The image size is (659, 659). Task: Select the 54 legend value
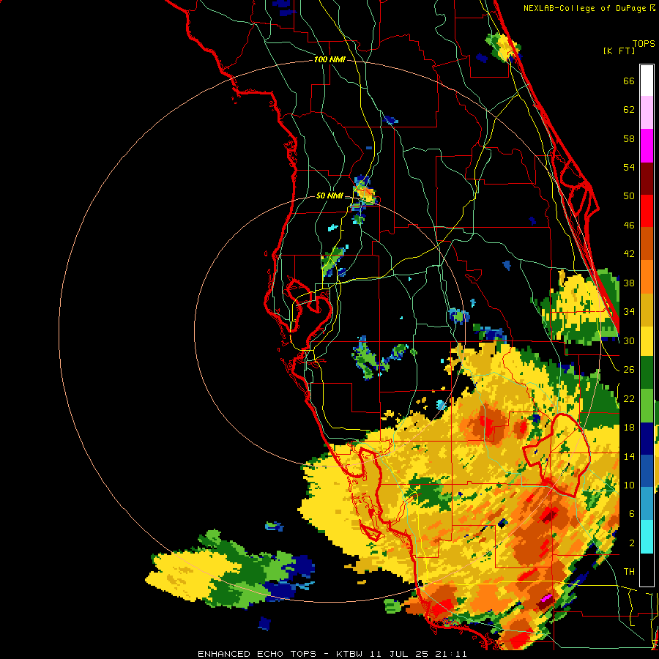629,167
